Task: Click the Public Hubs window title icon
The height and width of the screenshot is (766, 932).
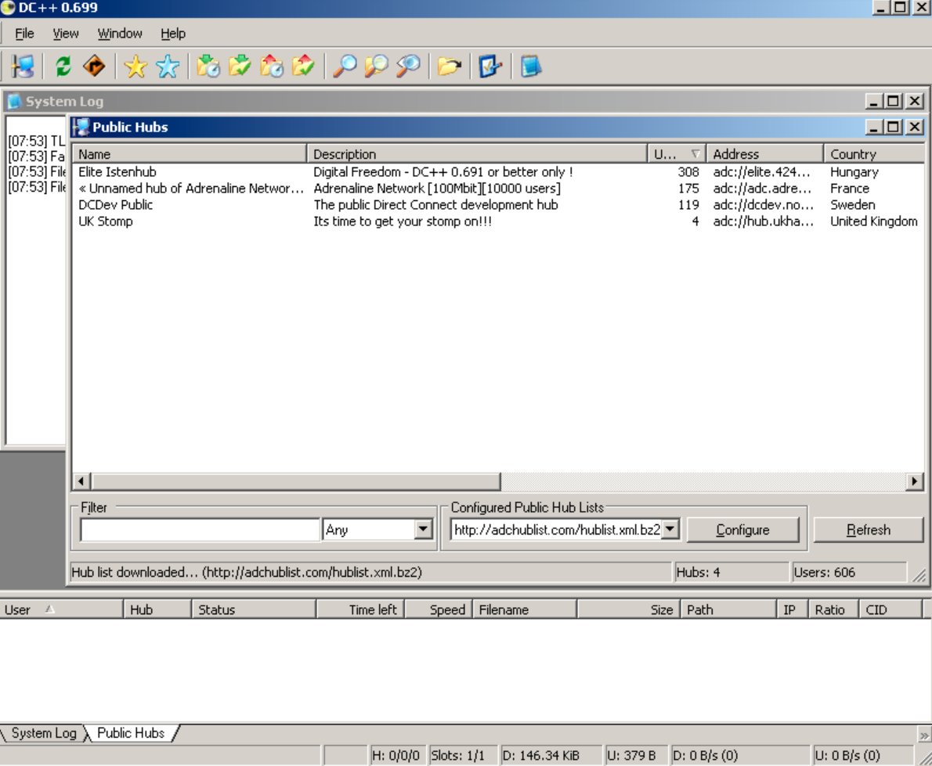Action: (81, 127)
